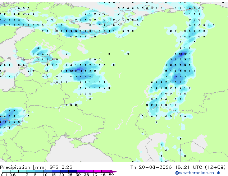The image size is (228, 176).
Task: Click the legend label '50'
Action: pyautogui.click(x=111, y=175)
